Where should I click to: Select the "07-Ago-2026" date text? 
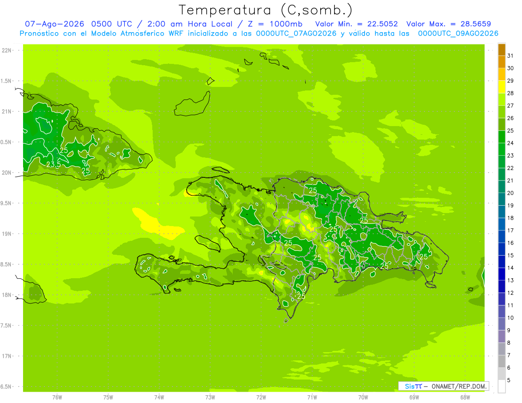coord(54,24)
